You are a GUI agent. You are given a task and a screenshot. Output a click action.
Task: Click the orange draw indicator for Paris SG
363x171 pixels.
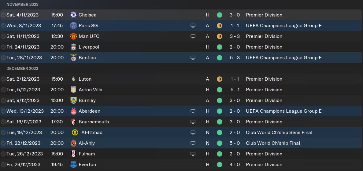point(219,26)
